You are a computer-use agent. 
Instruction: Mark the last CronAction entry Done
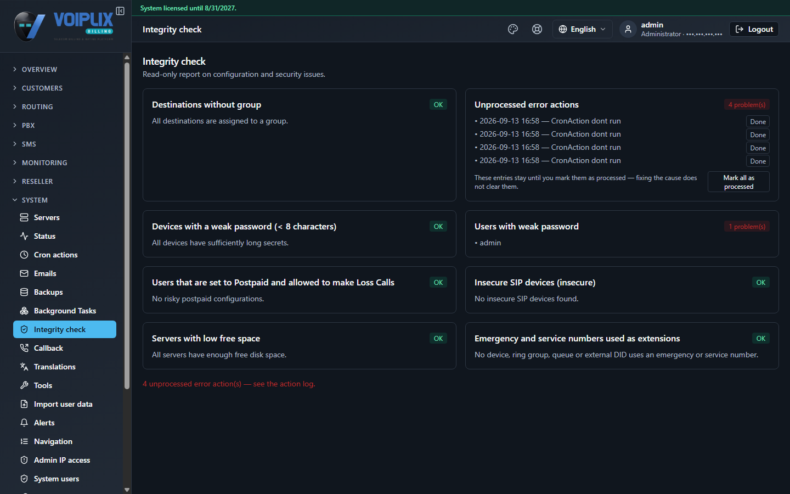tap(758, 161)
